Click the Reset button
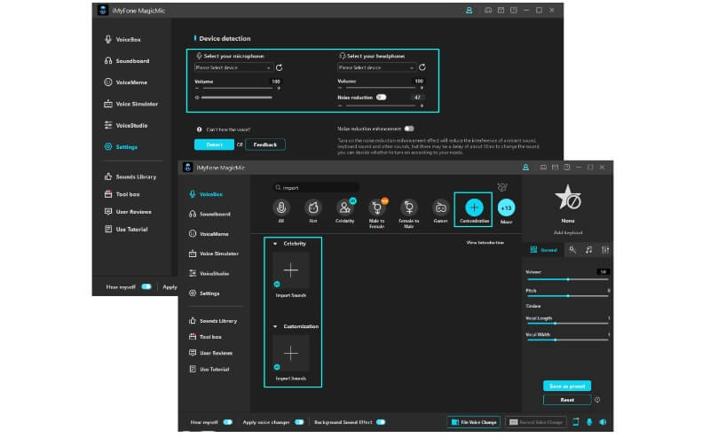 (x=567, y=400)
